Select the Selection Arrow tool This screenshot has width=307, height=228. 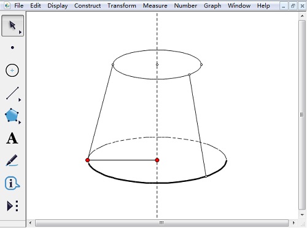point(12,26)
